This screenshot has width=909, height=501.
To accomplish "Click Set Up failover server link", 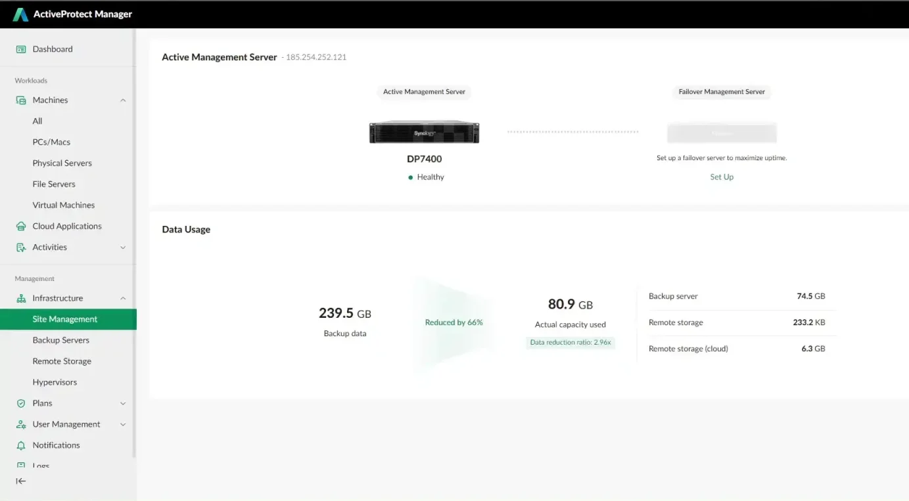I will coord(722,177).
